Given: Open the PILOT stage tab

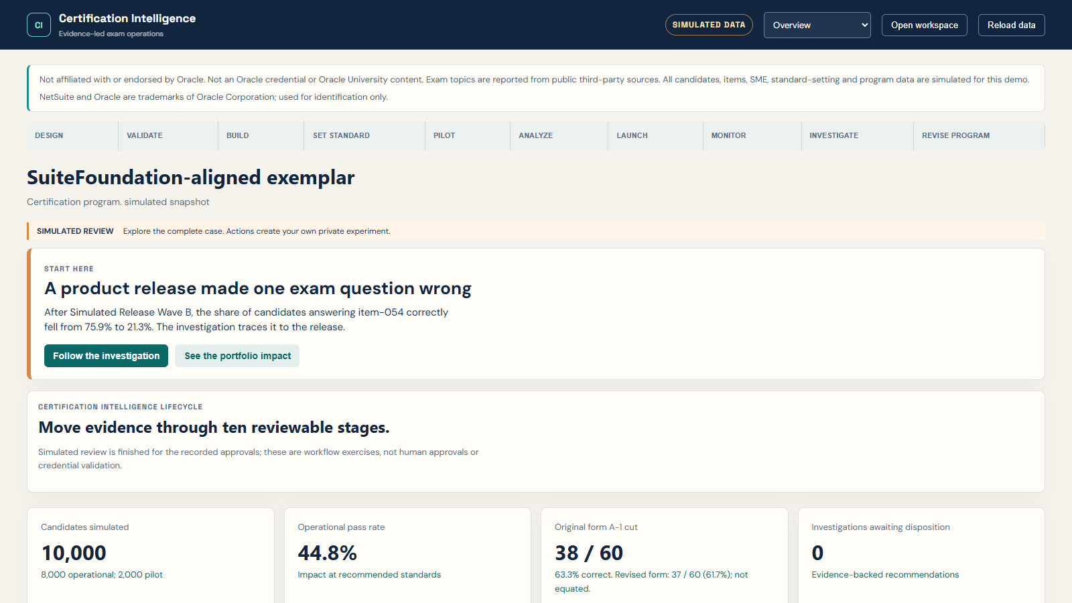Looking at the screenshot, I should (x=468, y=135).
